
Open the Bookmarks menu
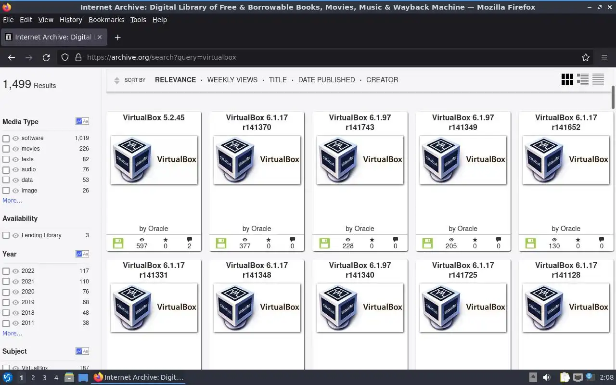coord(106,20)
